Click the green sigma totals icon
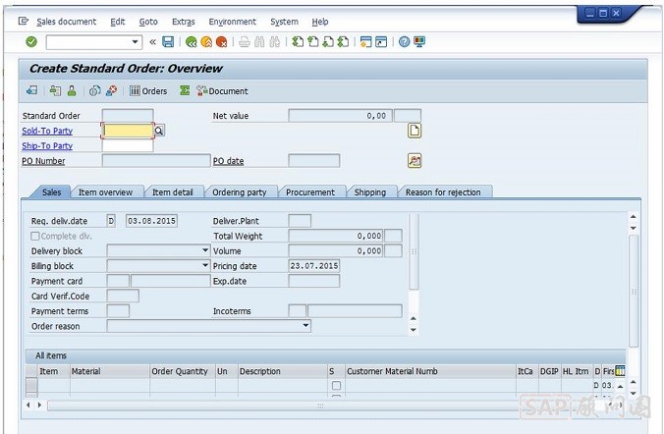The width and height of the screenshot is (664, 434). 185,90
